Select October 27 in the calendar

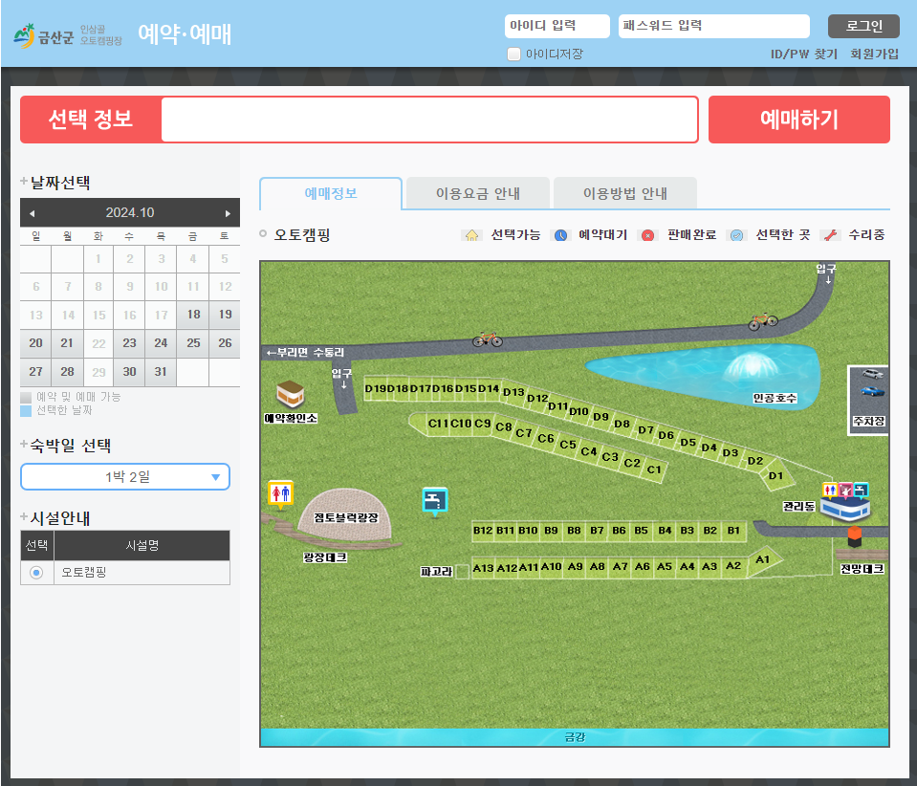pos(35,372)
